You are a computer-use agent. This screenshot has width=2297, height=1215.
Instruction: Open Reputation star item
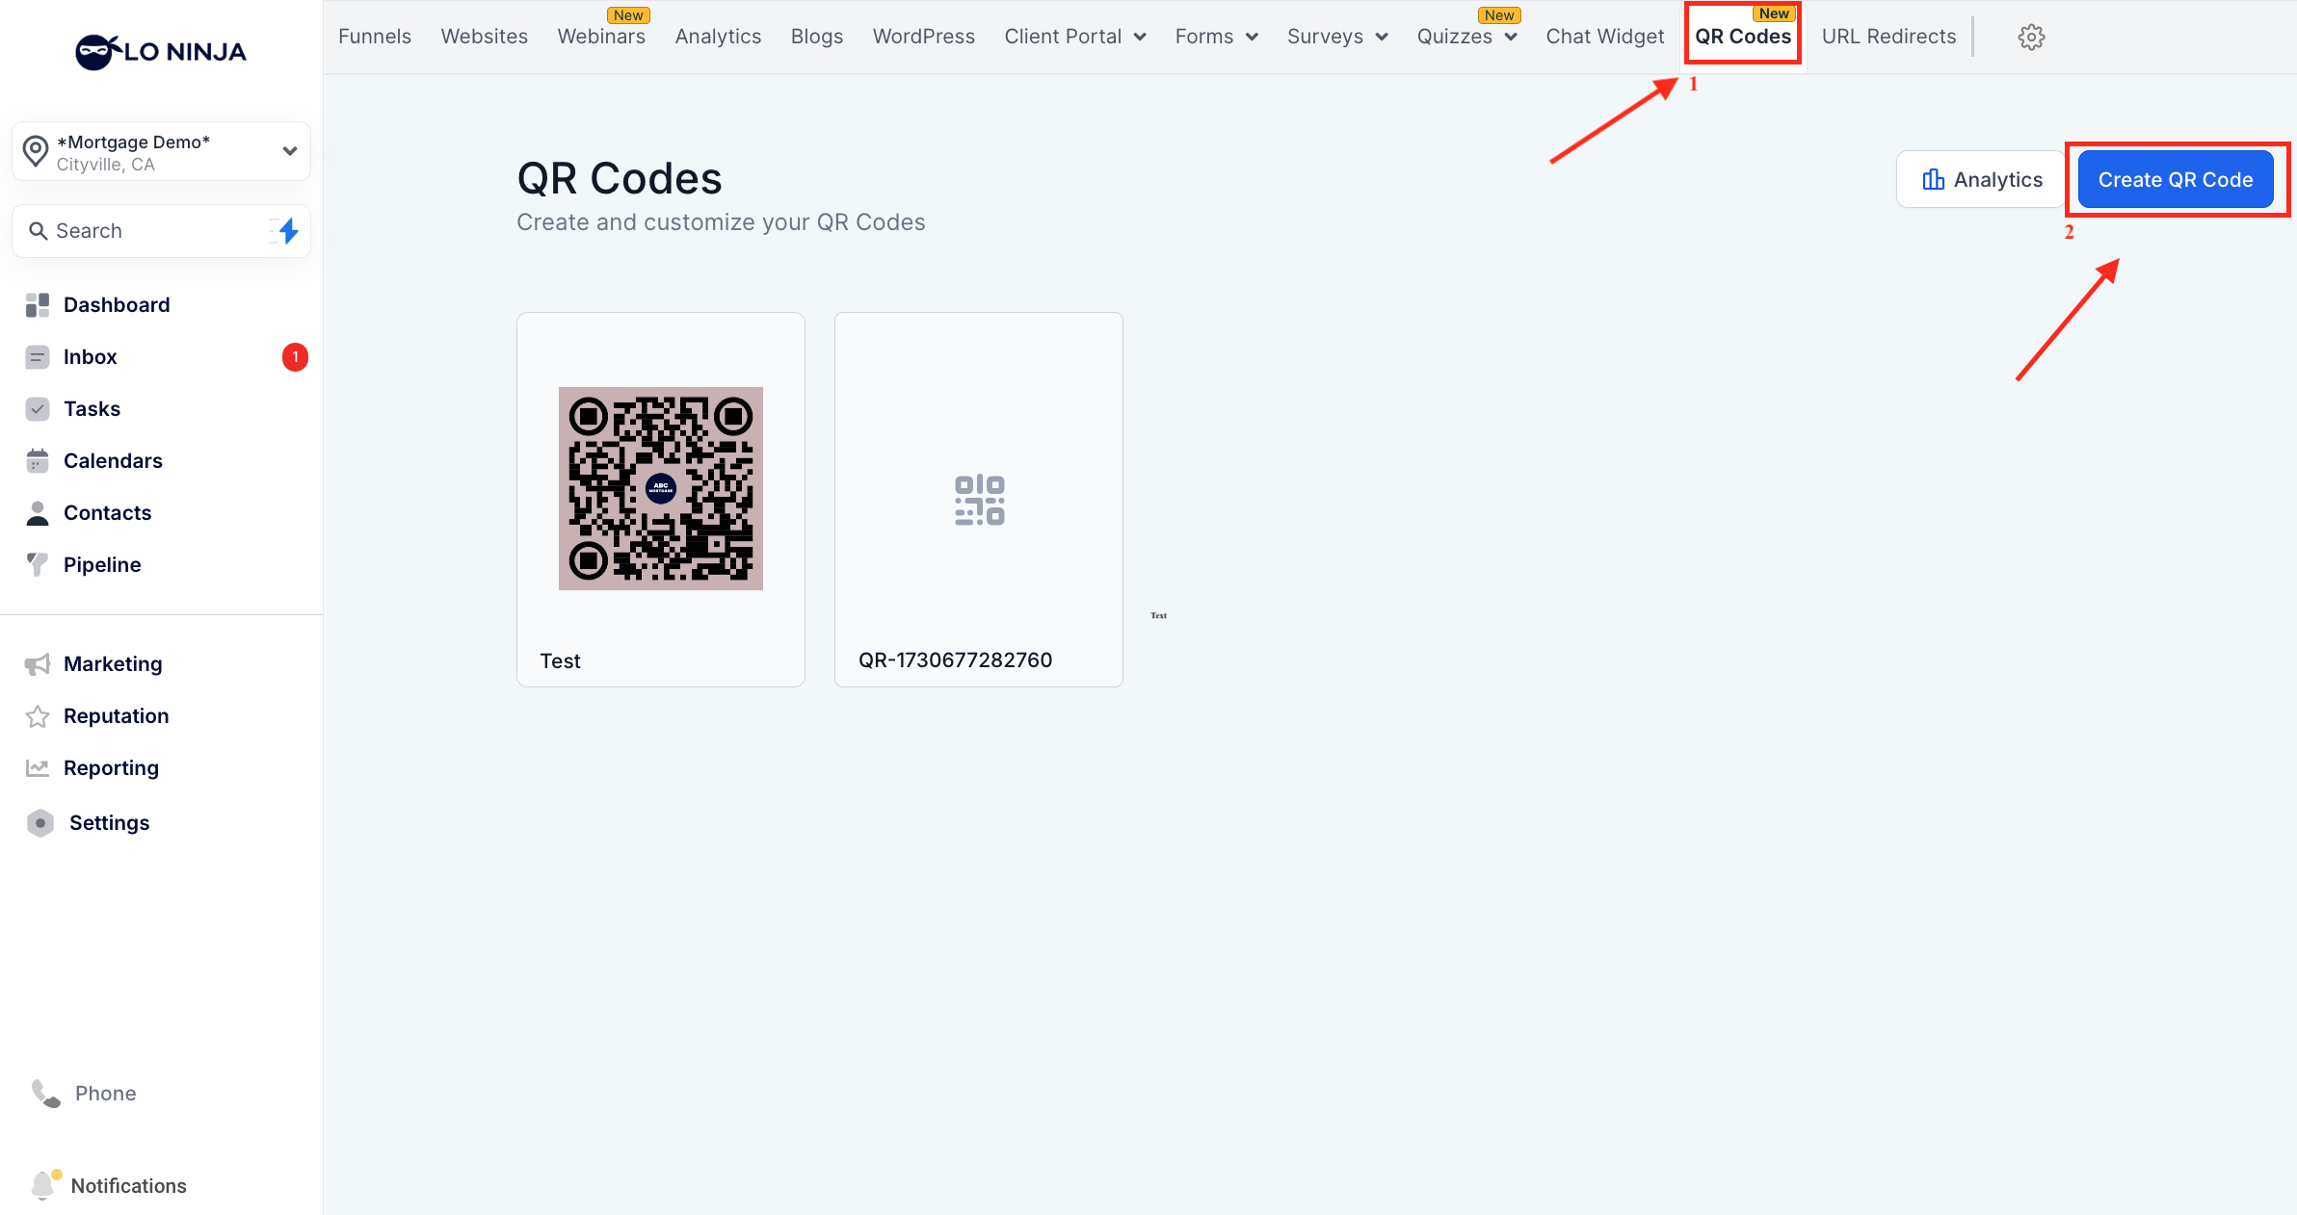(x=116, y=716)
